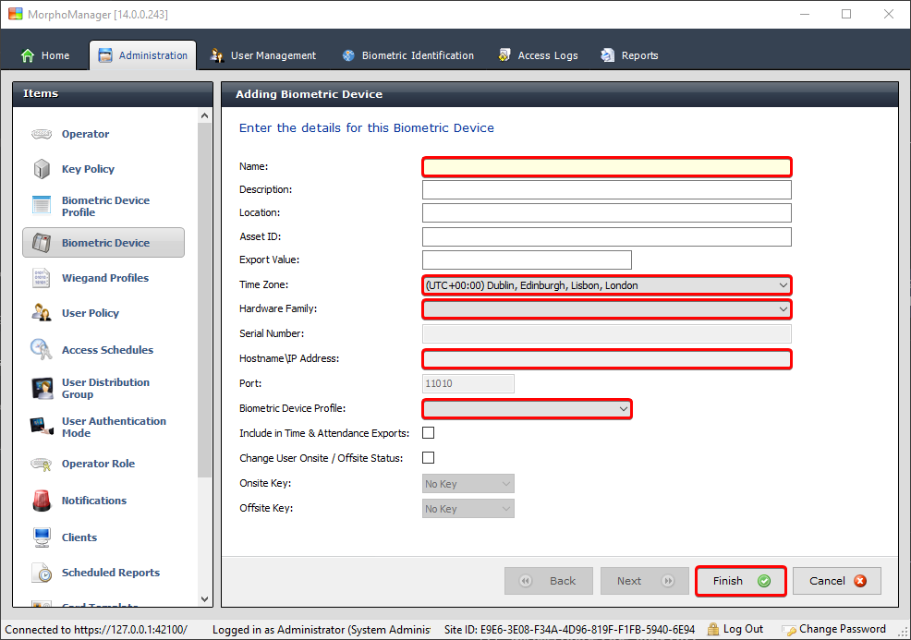Click the Asset ID field
Viewport: 911px width, 640px height.
[606, 237]
